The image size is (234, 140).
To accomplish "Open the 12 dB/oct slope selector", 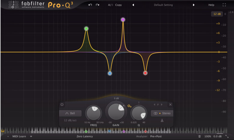I will (70, 120).
